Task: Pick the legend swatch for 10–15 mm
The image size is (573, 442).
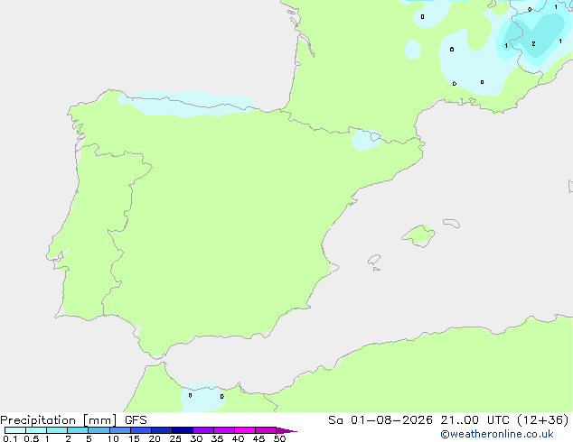Action: 120,430
